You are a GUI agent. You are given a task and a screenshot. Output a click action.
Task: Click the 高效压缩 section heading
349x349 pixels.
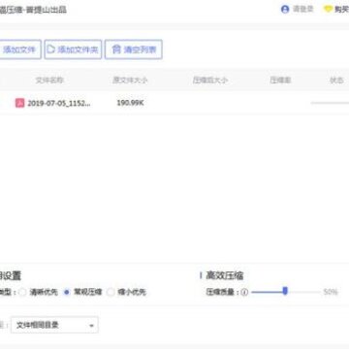coord(225,275)
